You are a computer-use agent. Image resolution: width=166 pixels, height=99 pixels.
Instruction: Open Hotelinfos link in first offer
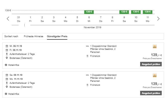pos(14,65)
